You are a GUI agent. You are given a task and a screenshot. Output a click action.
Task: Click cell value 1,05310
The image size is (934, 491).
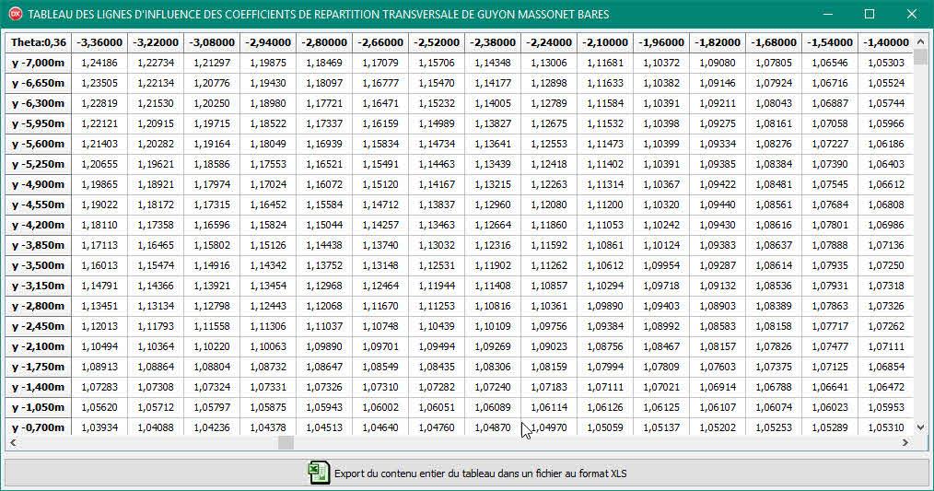886,427
